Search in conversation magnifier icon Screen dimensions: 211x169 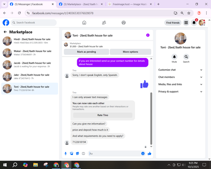(x=186, y=57)
